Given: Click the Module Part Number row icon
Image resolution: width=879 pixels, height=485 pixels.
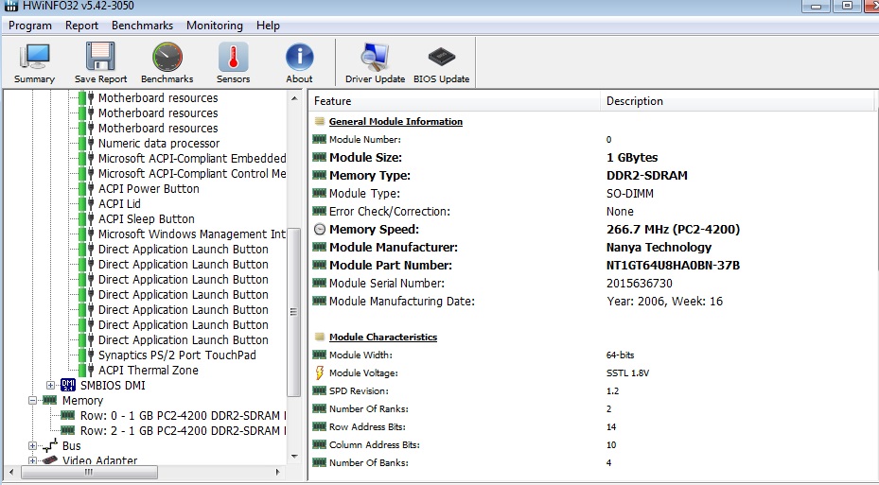Looking at the screenshot, I should click(x=320, y=265).
